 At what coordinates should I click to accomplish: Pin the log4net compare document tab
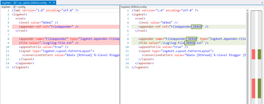pyautogui.click(x=50, y=3)
